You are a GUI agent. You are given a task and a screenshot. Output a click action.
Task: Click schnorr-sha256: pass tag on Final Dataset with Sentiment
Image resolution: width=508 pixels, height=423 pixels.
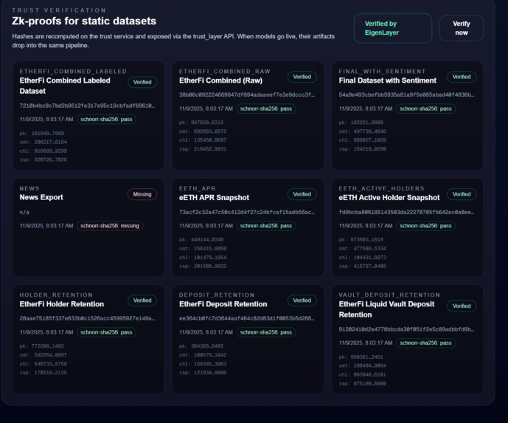coord(425,109)
